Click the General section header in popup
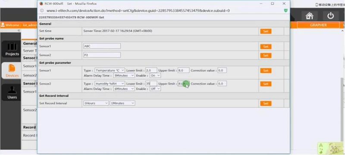345x155 pixels. (x=45, y=24)
